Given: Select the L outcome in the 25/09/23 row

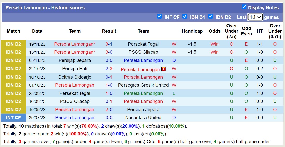Looking at the screenshot, I should pyautogui.click(x=174, y=93).
